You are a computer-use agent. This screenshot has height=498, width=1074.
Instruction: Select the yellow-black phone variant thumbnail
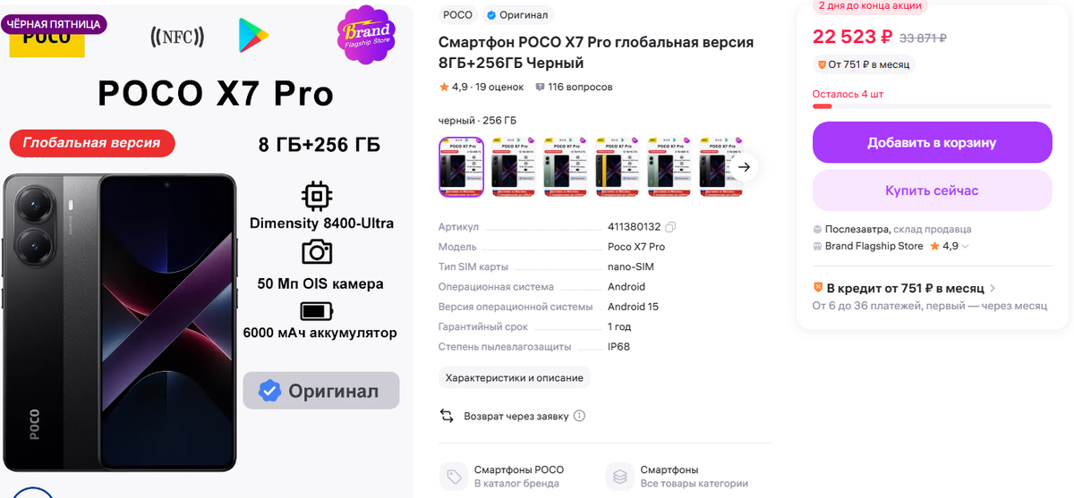(618, 166)
